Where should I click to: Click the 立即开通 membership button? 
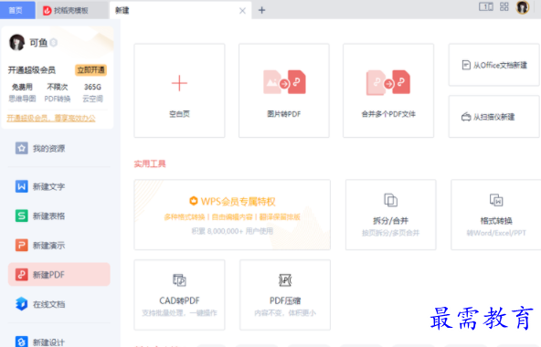point(90,70)
